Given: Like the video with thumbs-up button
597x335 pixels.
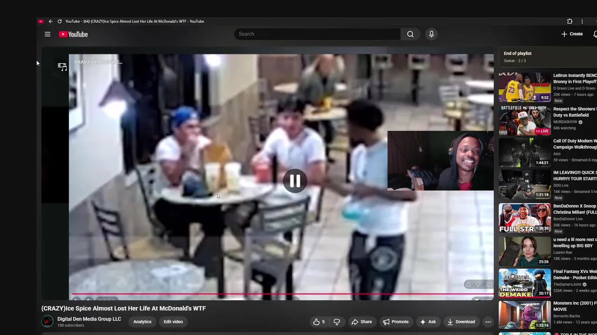Looking at the screenshot, I should [x=319, y=322].
